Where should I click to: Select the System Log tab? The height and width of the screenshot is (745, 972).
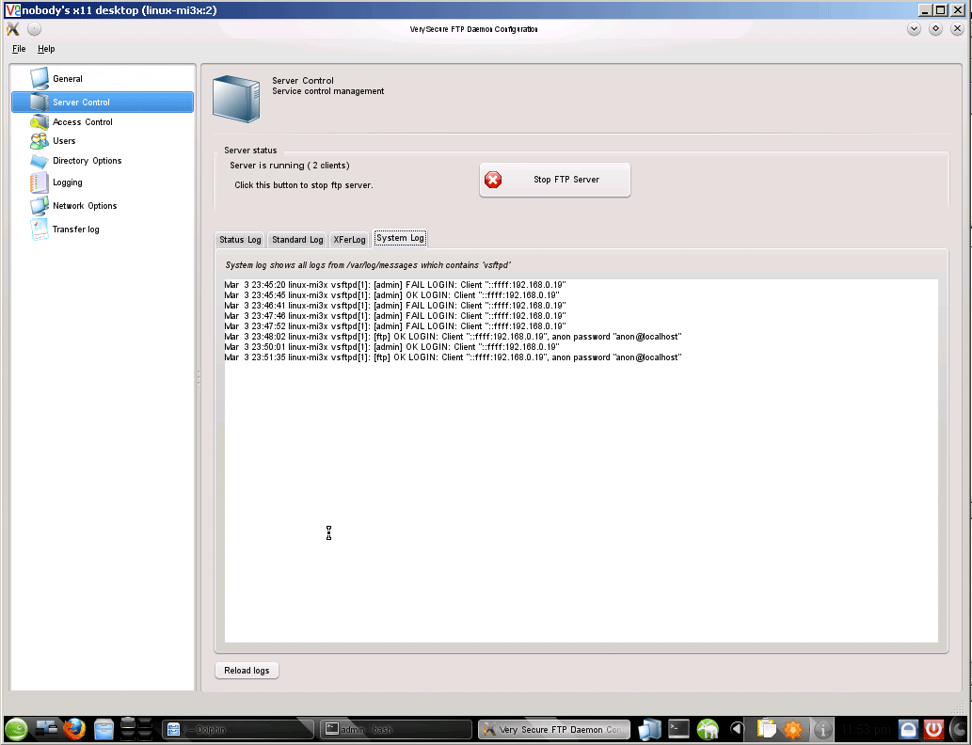[401, 238]
